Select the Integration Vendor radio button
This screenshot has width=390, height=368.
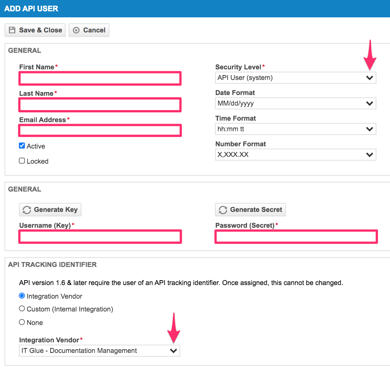(22, 296)
